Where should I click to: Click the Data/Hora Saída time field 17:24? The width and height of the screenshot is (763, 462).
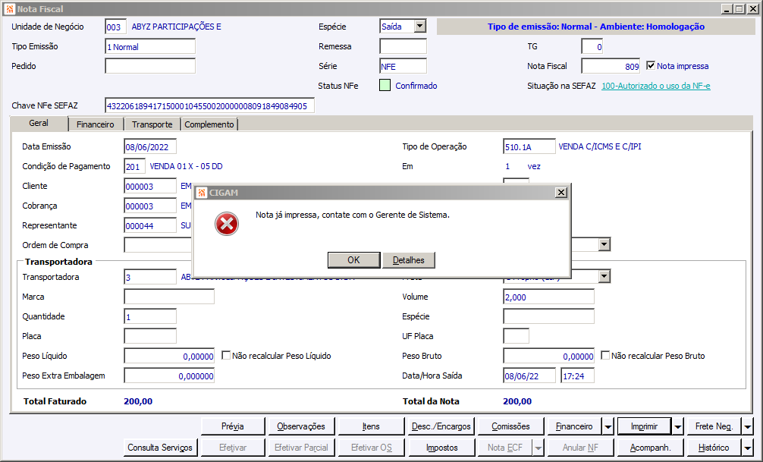point(577,376)
